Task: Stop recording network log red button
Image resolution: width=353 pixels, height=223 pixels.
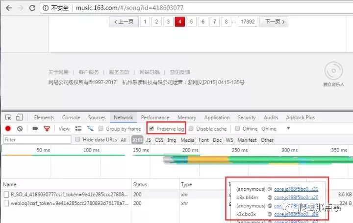Action: tap(8, 129)
